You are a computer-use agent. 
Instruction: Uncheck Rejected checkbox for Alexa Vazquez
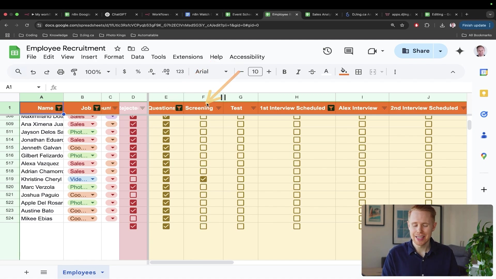click(x=133, y=164)
